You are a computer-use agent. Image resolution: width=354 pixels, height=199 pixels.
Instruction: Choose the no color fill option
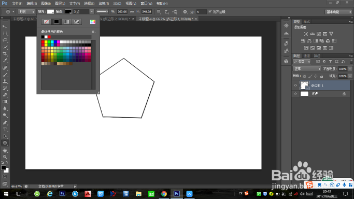click(46, 22)
